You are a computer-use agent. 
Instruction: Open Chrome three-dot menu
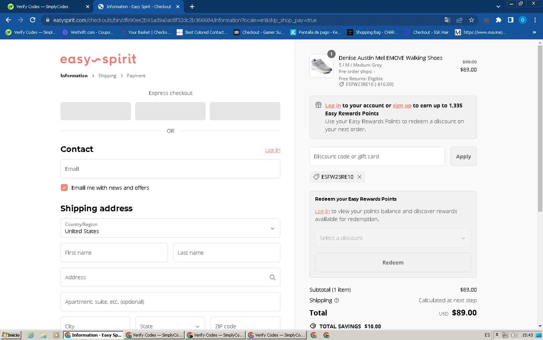(535, 20)
